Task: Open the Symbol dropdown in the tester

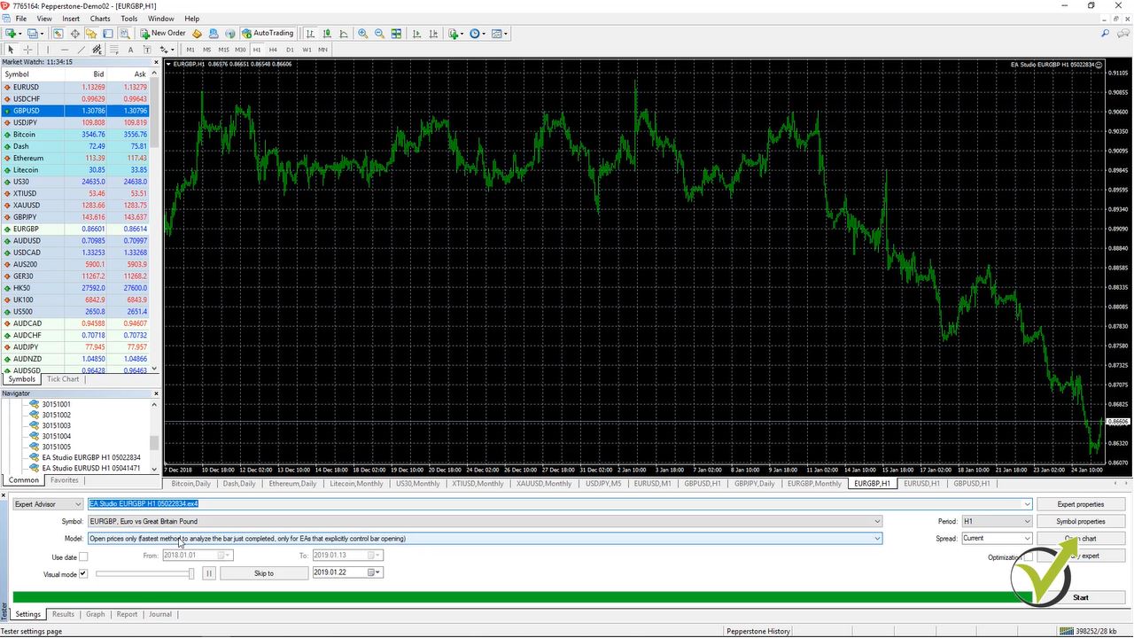Action: pyautogui.click(x=876, y=521)
